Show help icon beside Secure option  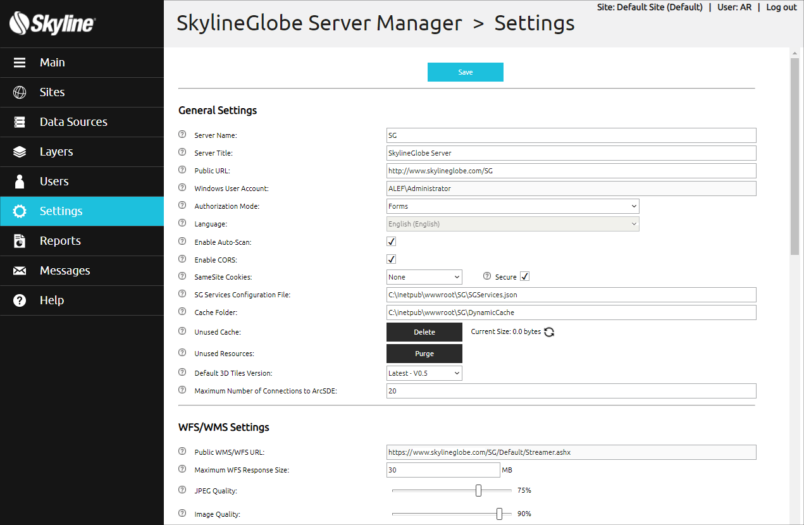click(487, 276)
